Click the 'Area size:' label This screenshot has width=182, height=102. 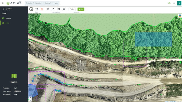pos(6,88)
